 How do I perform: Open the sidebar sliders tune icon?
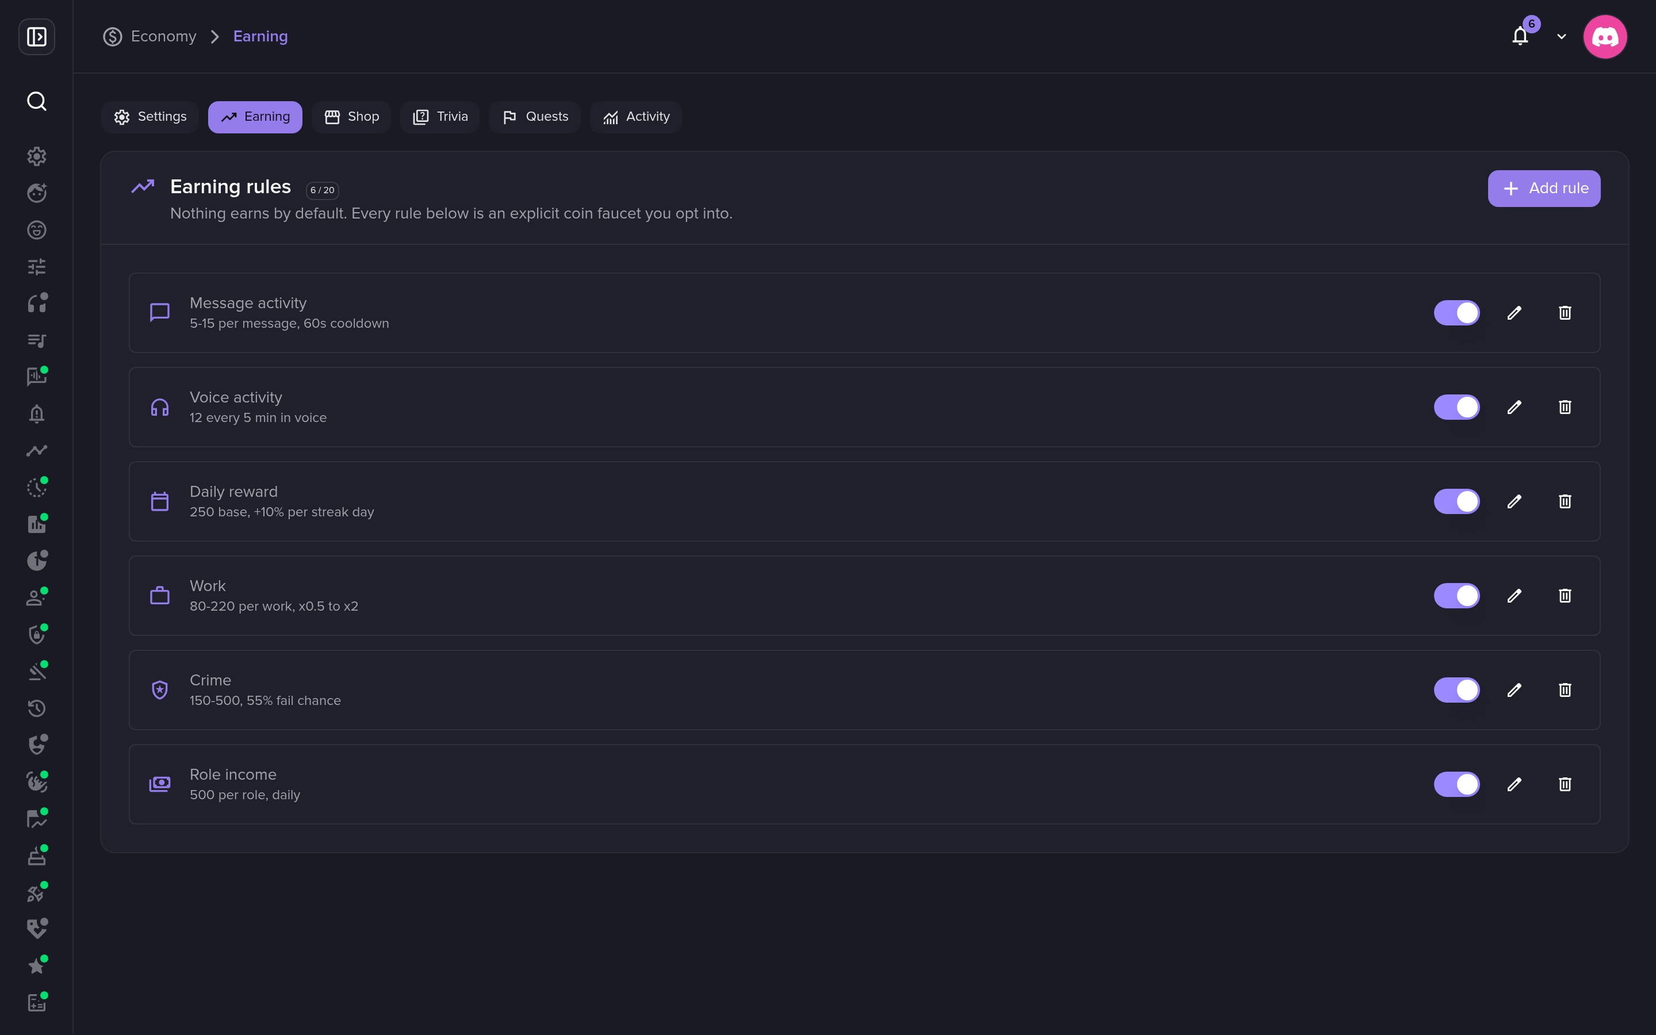[x=37, y=266]
